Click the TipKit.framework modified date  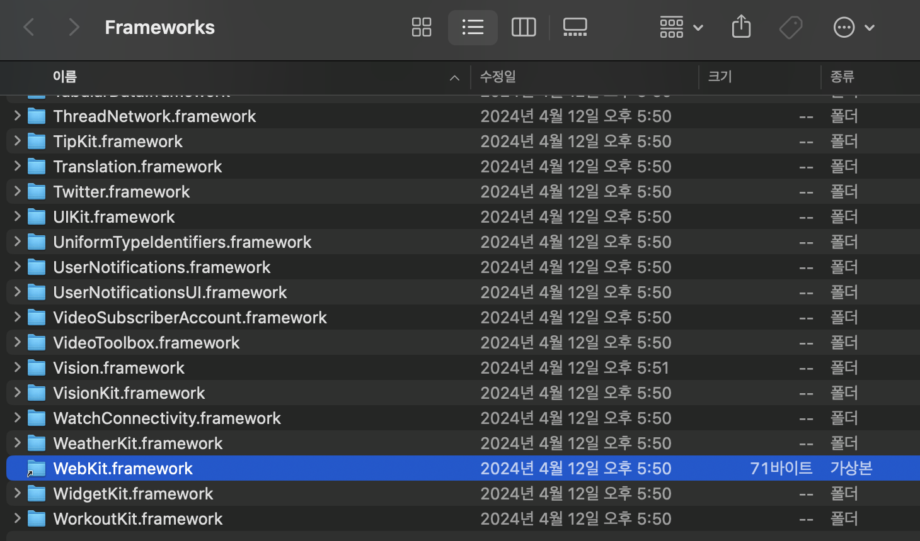click(576, 142)
